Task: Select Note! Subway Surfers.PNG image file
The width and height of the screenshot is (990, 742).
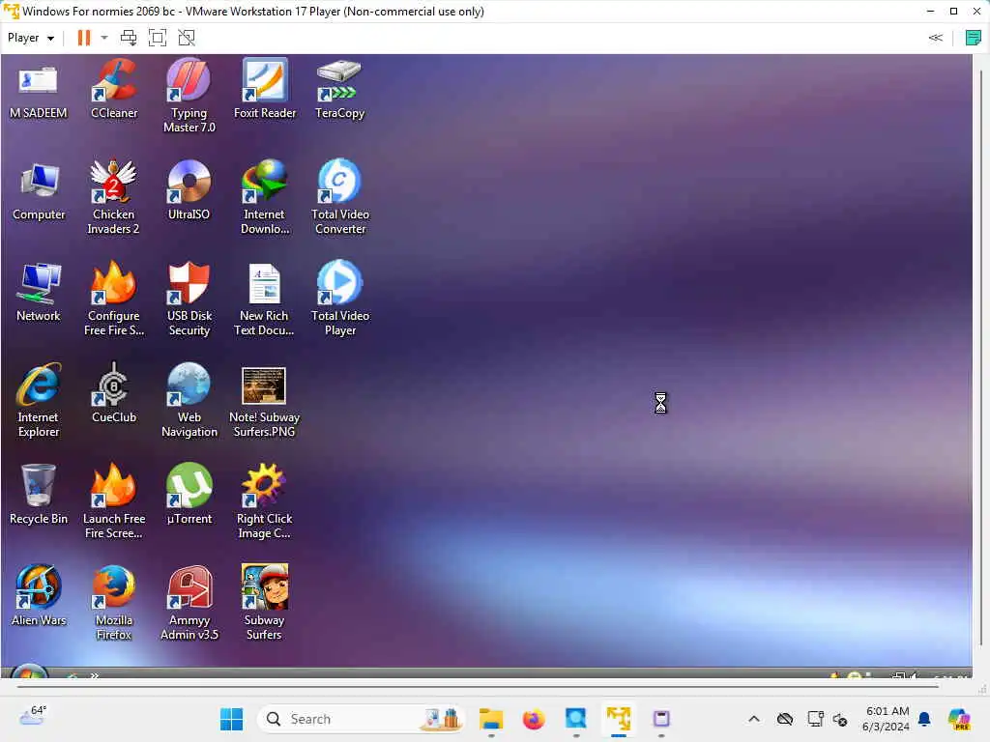Action: 265,401
